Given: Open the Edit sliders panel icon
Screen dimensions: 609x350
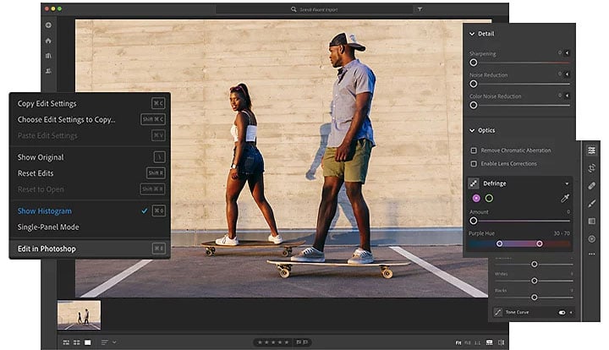Looking at the screenshot, I should pos(591,150).
